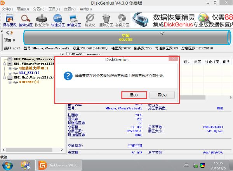Select HD0:VMware tree item
This screenshot has width=233, height=171.
(34, 59)
